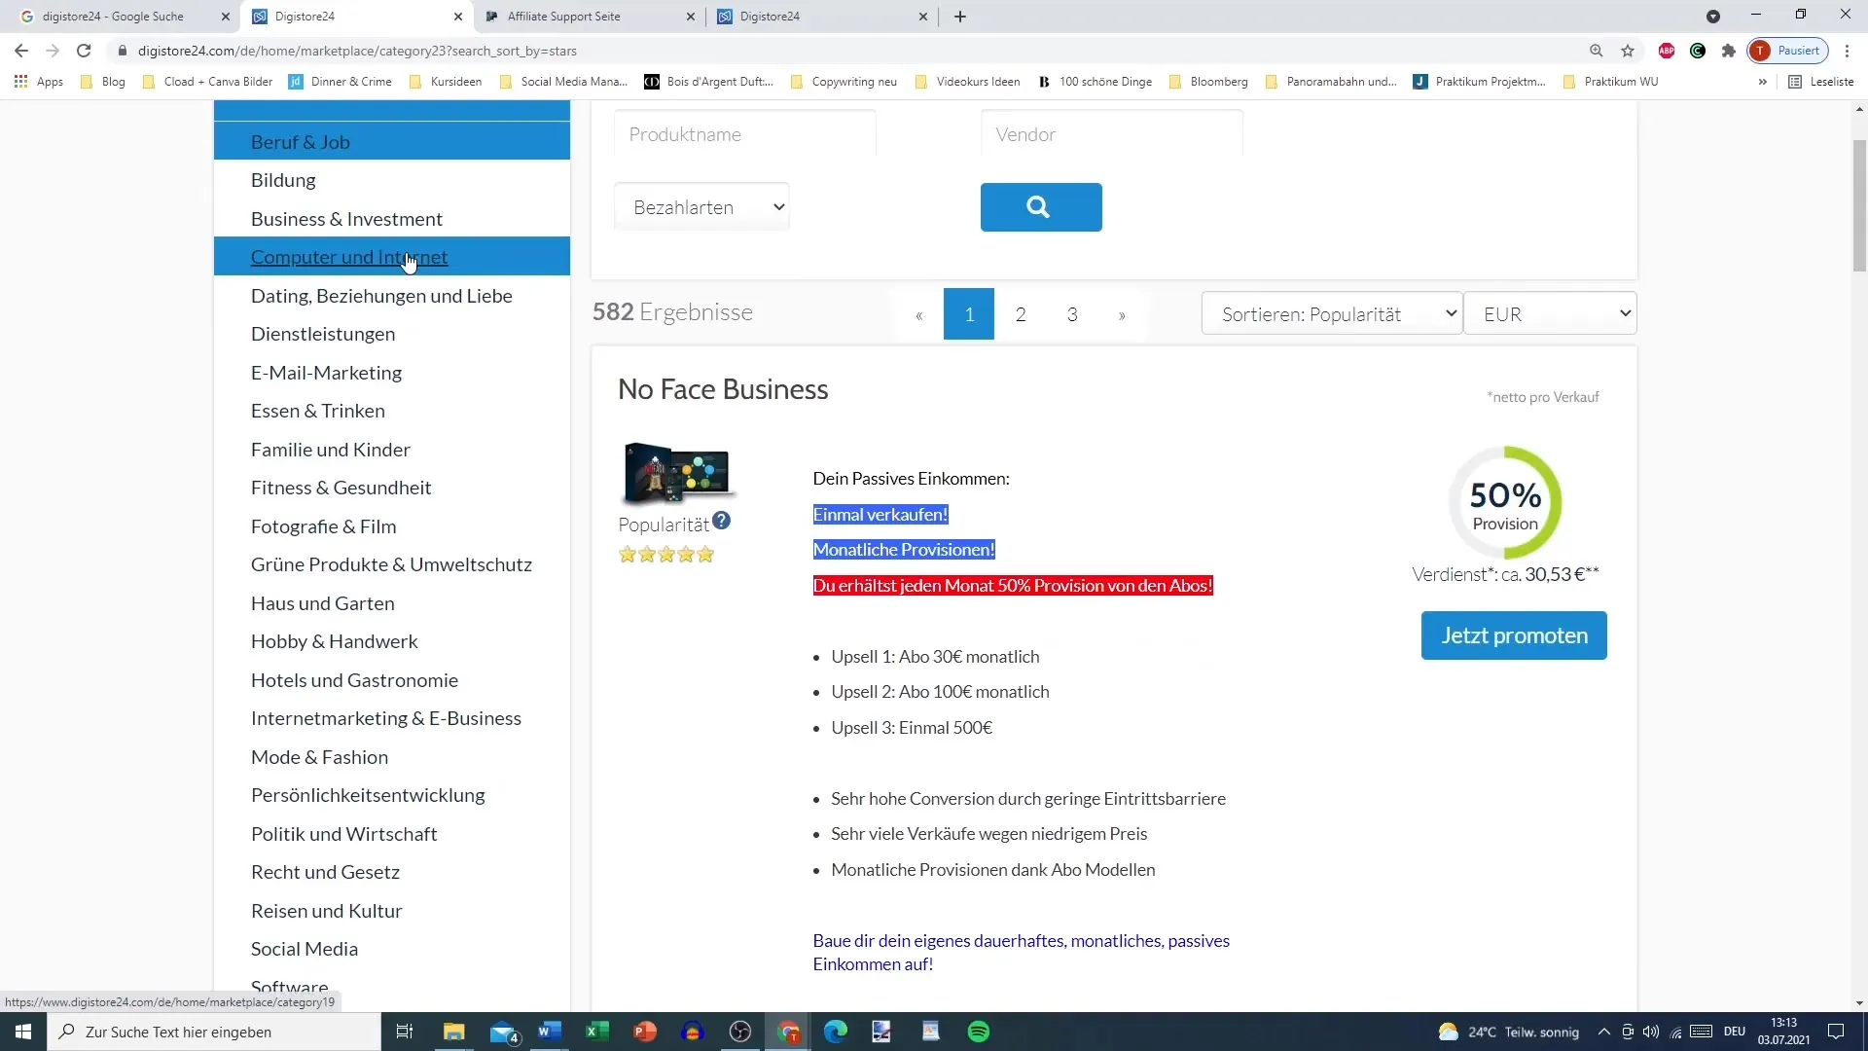Select results page 1
Image resolution: width=1868 pixels, height=1051 pixels.
(969, 313)
